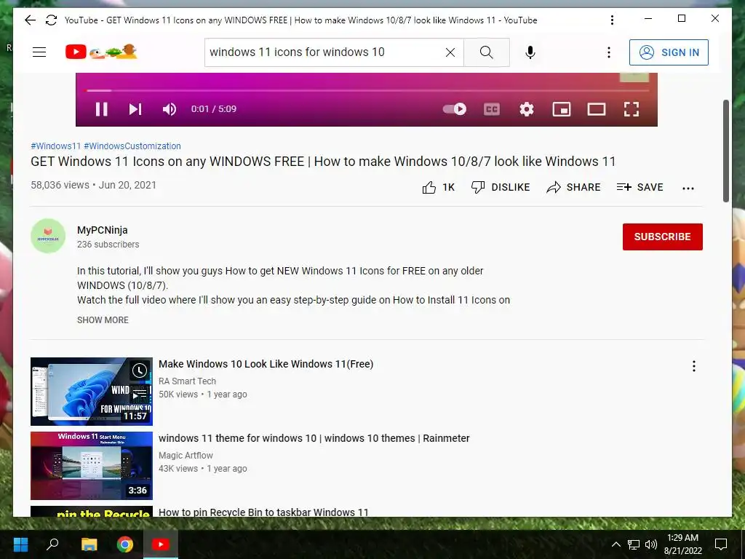The height and width of the screenshot is (559, 745).
Task: Open RA Smart Tech channel
Action: pyautogui.click(x=187, y=381)
